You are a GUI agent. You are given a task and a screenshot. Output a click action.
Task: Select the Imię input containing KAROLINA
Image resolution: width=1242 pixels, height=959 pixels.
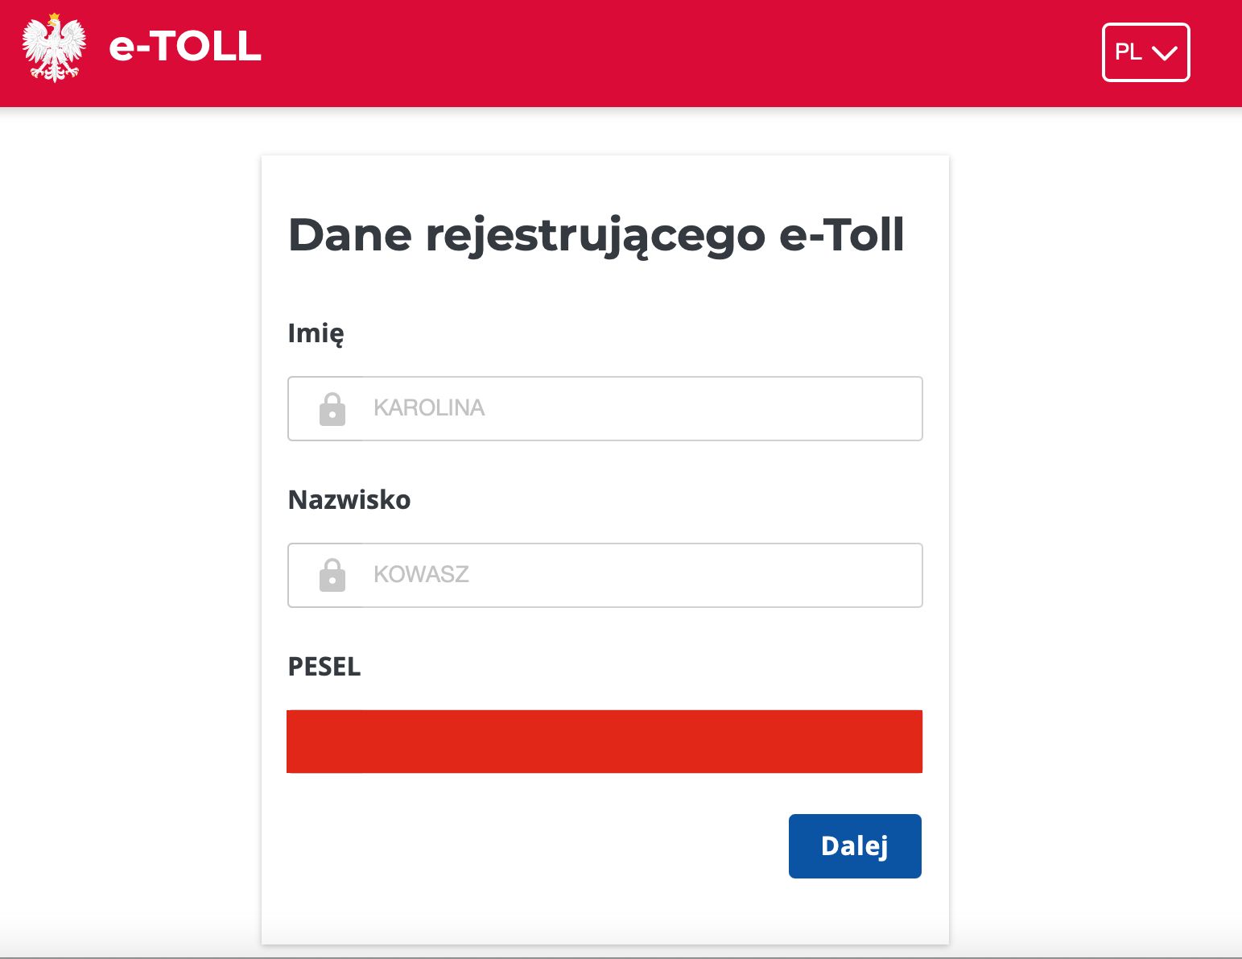coord(605,408)
